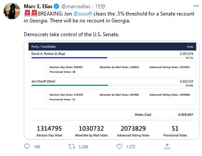Click the reply speech bubble icon

coord(27,147)
